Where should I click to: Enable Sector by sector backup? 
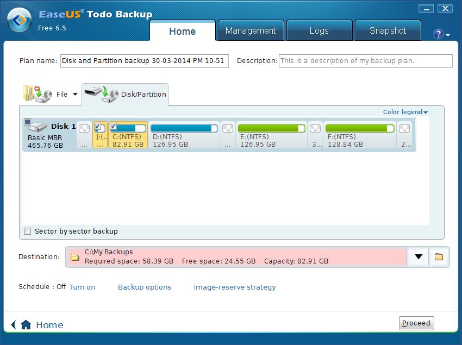click(27, 231)
